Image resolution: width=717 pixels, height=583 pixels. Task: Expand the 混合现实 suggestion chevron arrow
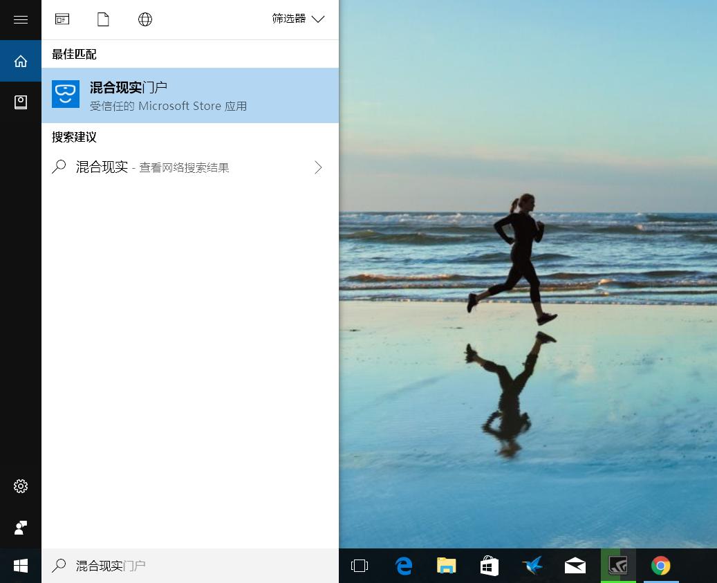tap(318, 167)
